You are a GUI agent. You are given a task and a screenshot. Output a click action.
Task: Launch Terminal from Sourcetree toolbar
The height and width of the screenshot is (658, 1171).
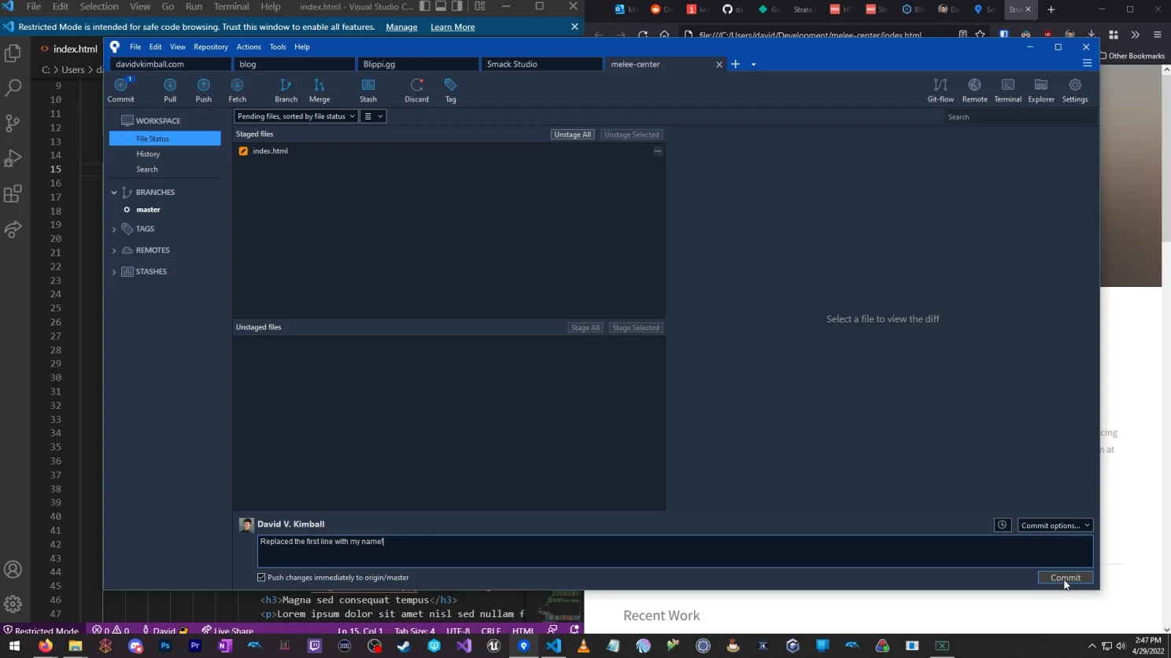coord(1007,86)
